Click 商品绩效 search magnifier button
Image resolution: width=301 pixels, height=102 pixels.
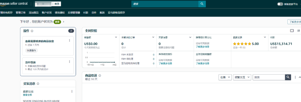pyautogui.click(x=288, y=77)
